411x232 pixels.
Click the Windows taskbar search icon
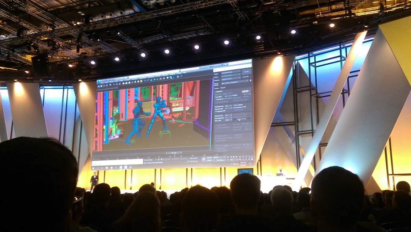click(98, 168)
